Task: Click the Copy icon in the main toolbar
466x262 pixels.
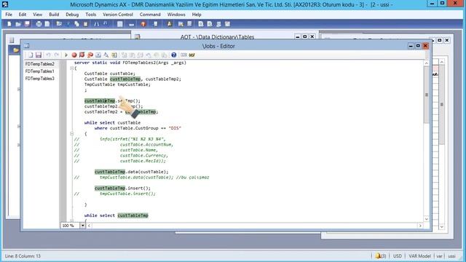Action: click(x=76, y=24)
